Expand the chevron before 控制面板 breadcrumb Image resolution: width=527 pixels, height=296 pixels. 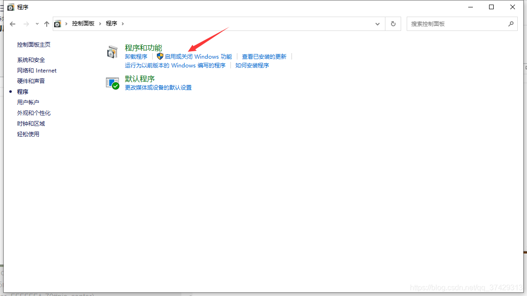tap(66, 24)
